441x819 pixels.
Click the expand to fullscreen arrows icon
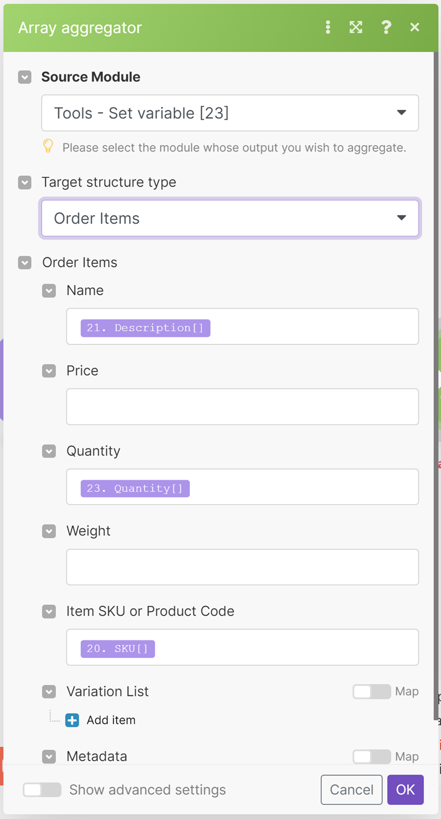click(x=356, y=28)
